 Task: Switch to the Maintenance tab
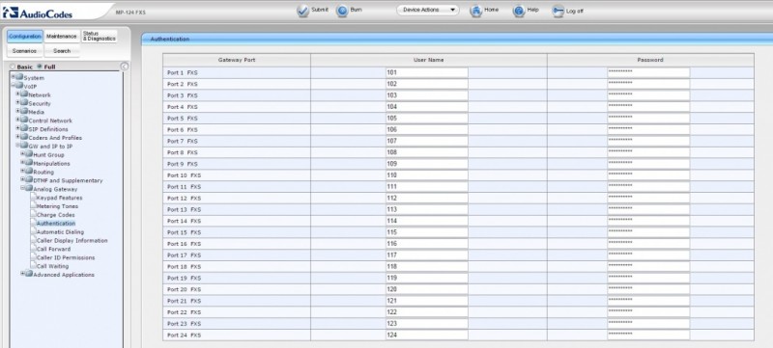[x=62, y=37]
